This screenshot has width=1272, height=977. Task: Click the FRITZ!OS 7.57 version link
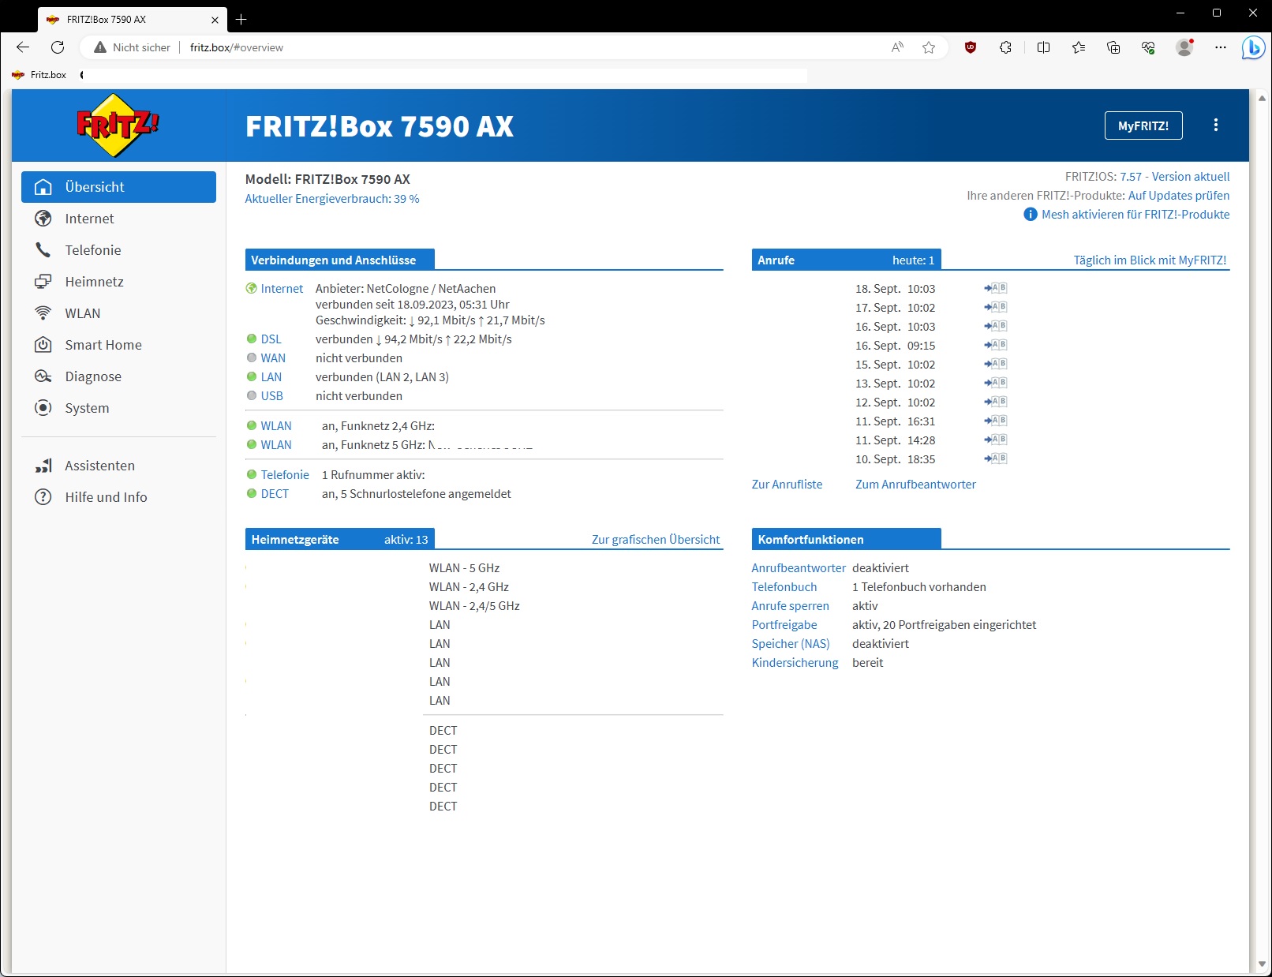1174,177
